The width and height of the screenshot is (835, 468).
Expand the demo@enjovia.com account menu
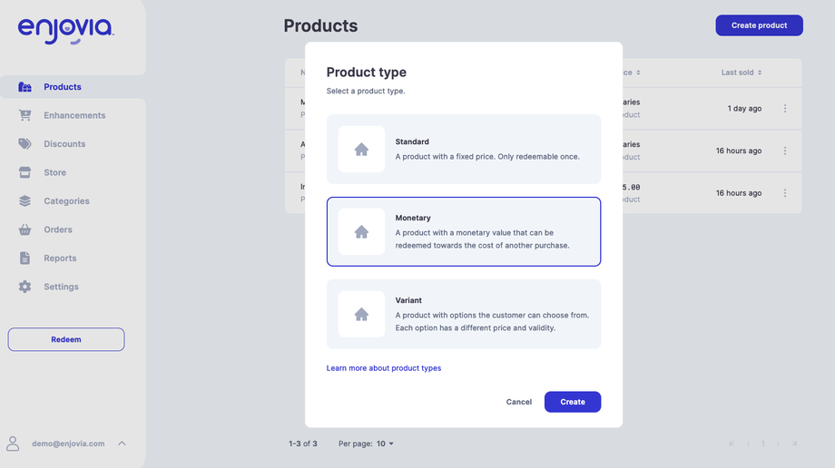point(122,444)
